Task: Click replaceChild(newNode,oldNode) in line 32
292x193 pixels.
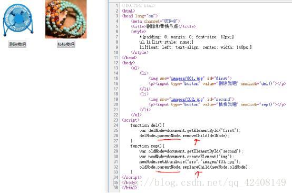Action: tap(215, 167)
